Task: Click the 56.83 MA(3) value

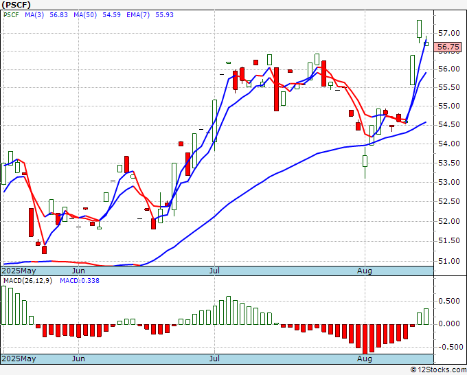Action: pyautogui.click(x=58, y=15)
